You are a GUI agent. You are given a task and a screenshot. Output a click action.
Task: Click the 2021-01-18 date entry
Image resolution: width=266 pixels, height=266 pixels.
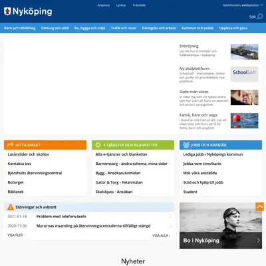pyautogui.click(x=17, y=216)
